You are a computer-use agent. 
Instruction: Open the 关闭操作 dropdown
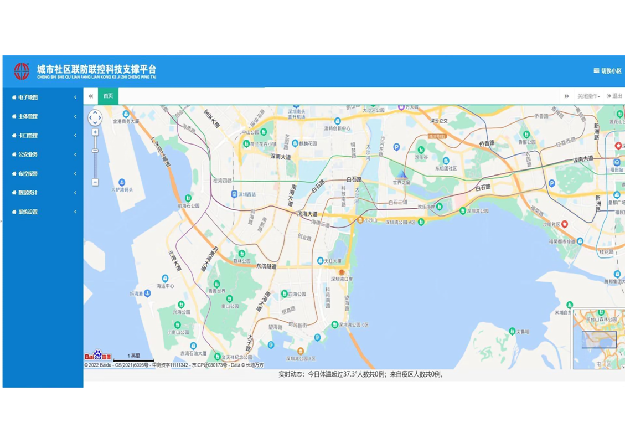588,96
